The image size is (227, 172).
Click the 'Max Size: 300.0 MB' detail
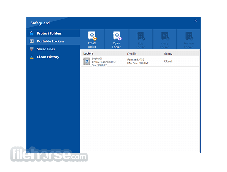pos(138,63)
